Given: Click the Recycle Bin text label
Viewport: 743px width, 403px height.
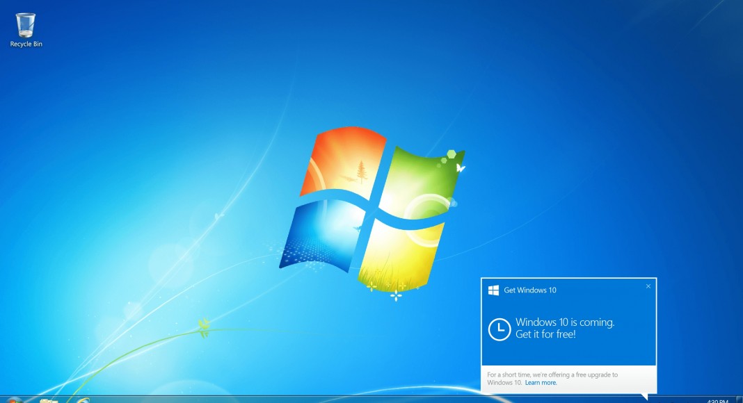Looking at the screenshot, I should pyautogui.click(x=26, y=44).
